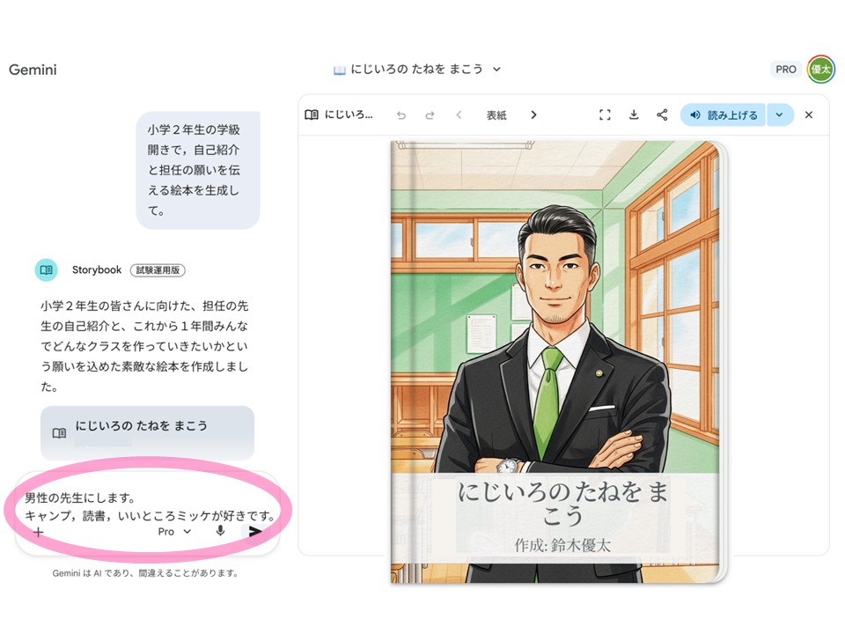Viewport: 845px width, 634px height.
Task: Close the storybook viewer
Action: [x=808, y=114]
